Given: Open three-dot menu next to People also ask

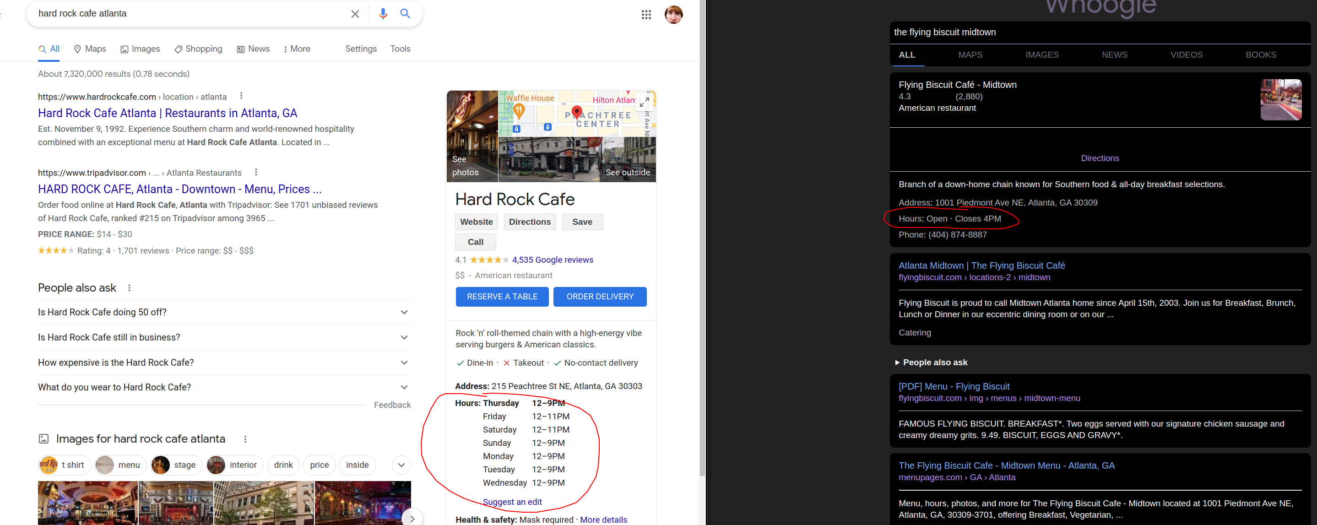Looking at the screenshot, I should (130, 288).
